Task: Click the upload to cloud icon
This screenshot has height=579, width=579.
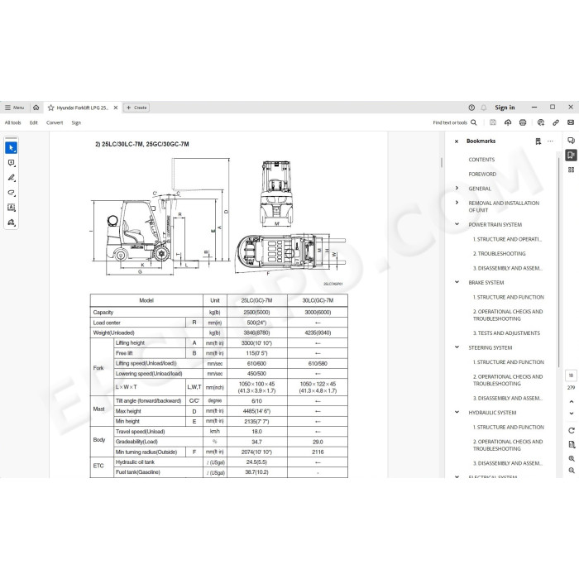Action: pyautogui.click(x=508, y=122)
